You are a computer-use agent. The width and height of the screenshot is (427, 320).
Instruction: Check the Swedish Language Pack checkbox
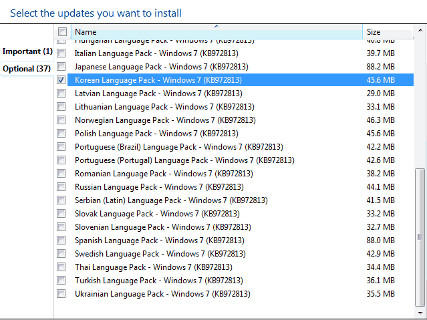(x=61, y=254)
